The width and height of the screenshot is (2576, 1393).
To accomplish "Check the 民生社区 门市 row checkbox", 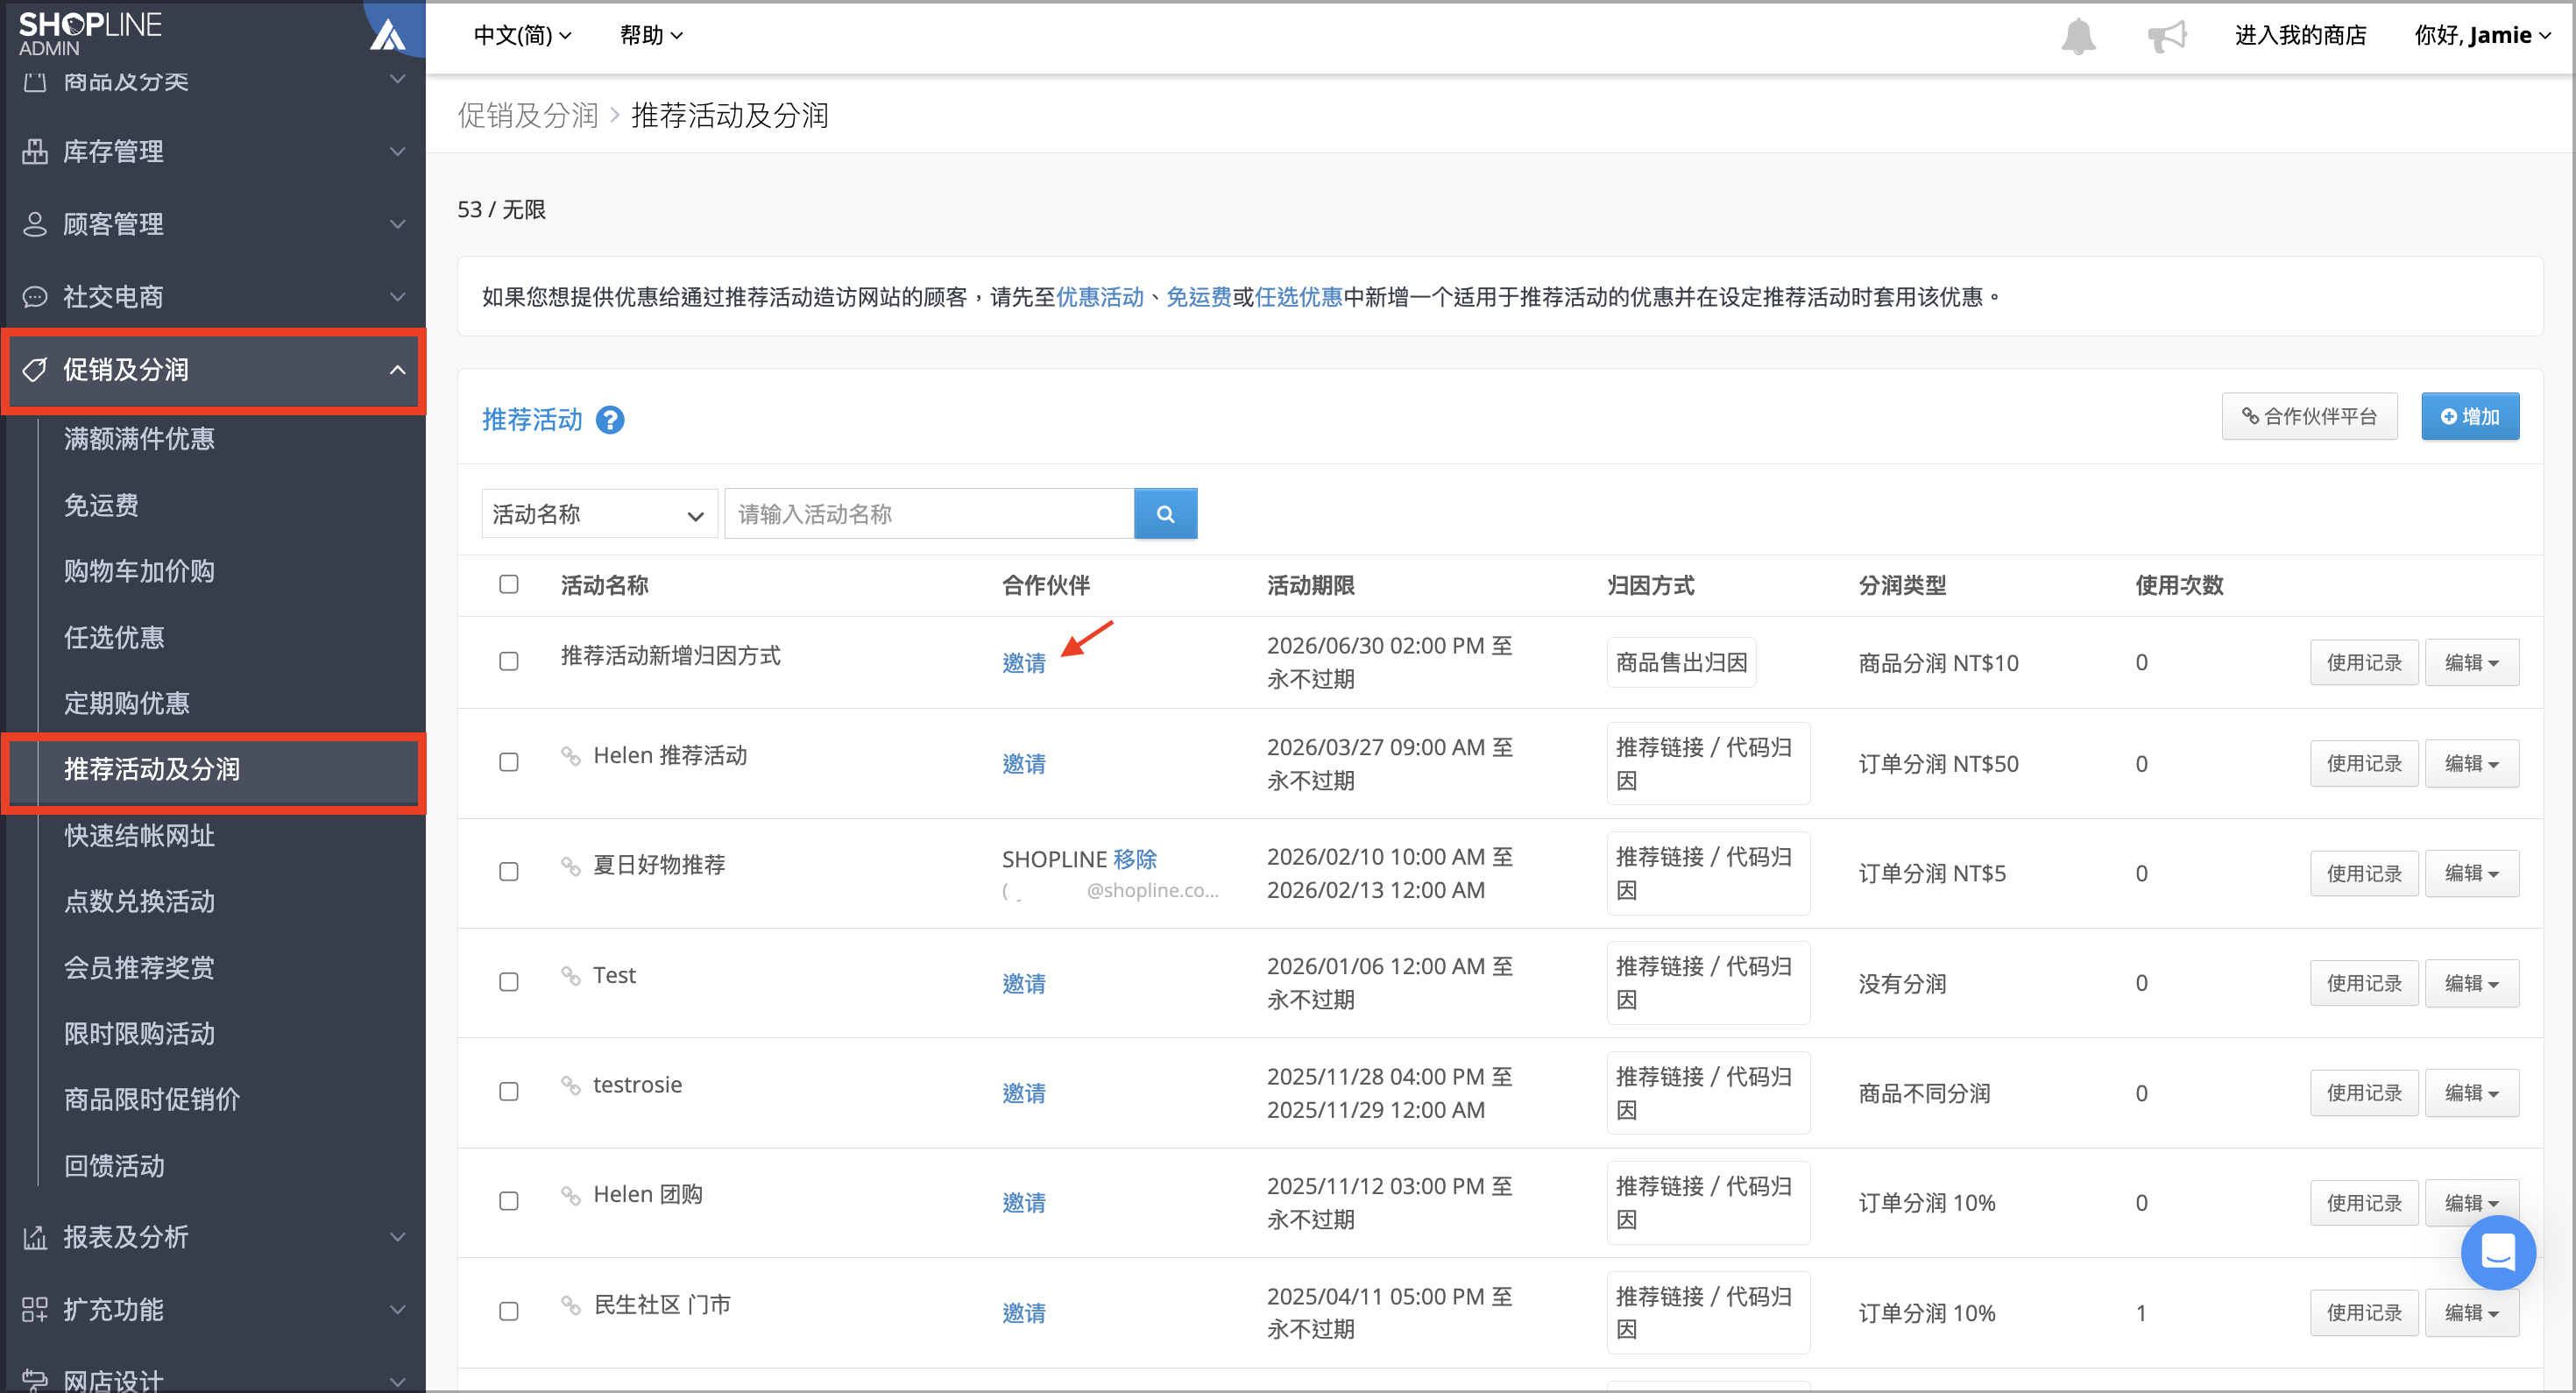I will click(509, 1311).
